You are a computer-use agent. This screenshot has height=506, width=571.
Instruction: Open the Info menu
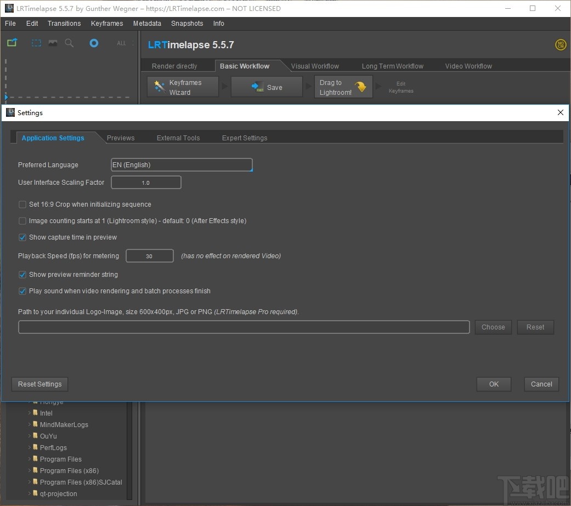point(218,23)
